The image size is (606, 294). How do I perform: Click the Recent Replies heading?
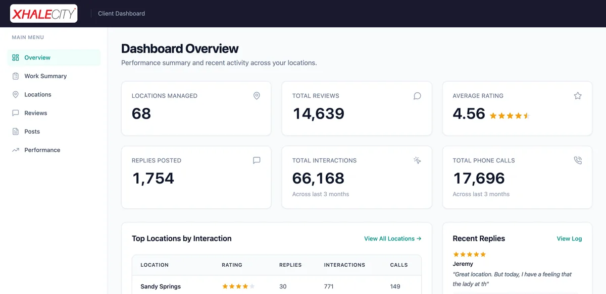point(479,239)
